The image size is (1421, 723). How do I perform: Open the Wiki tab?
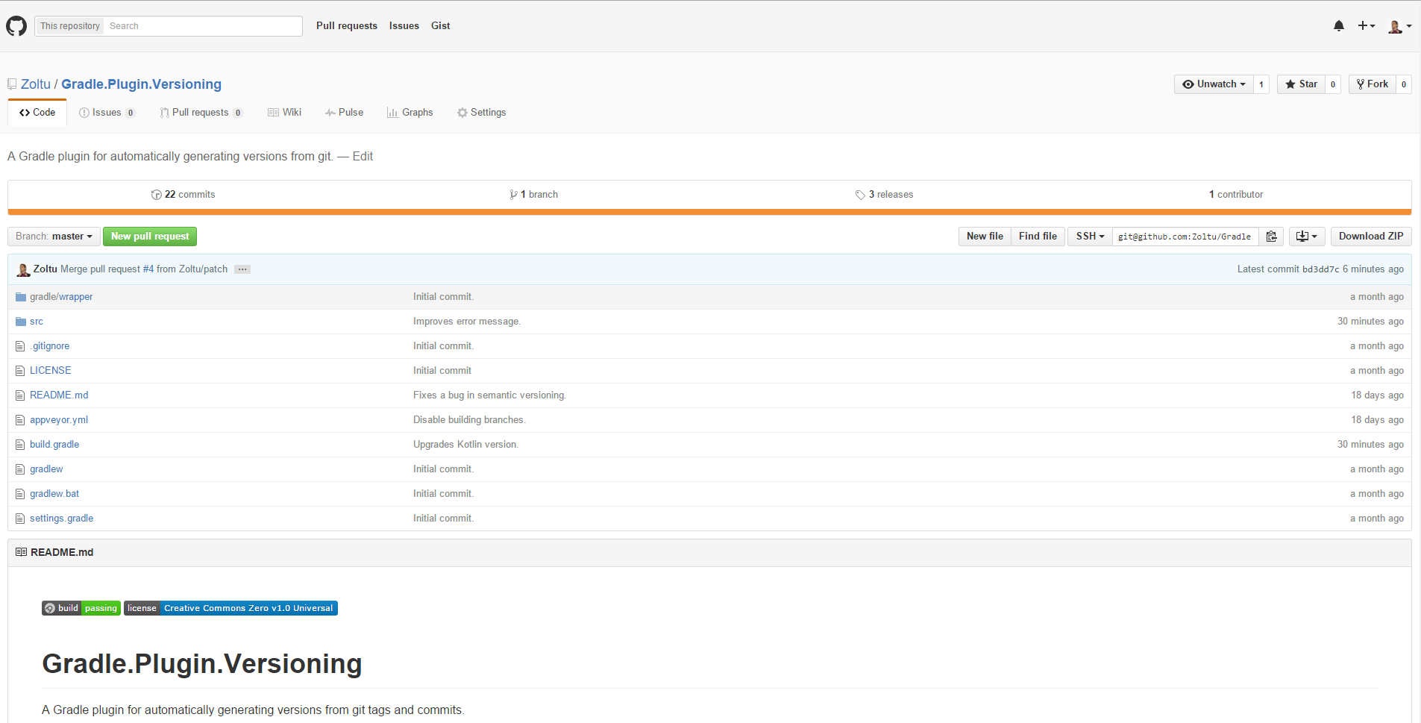(284, 113)
